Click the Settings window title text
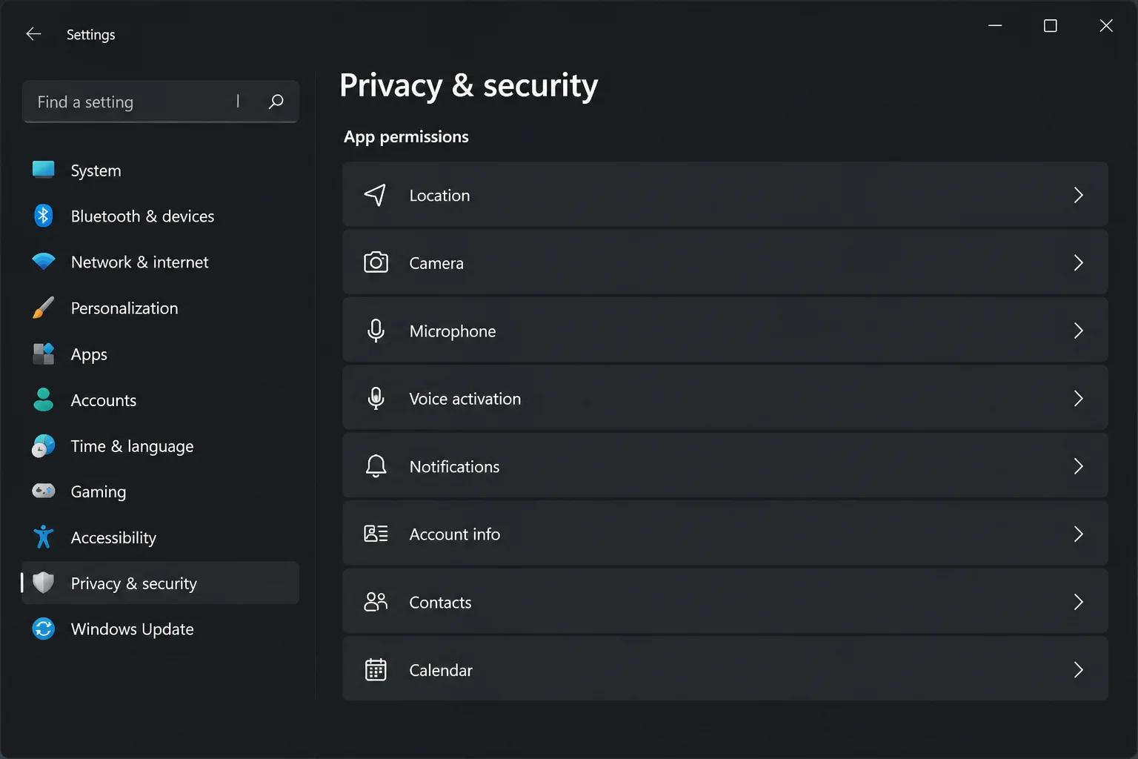 (91, 35)
